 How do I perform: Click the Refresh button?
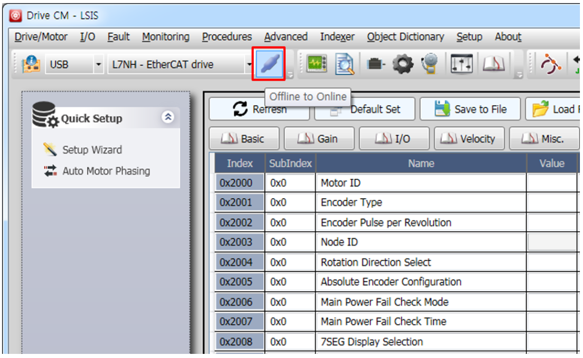[x=259, y=109]
